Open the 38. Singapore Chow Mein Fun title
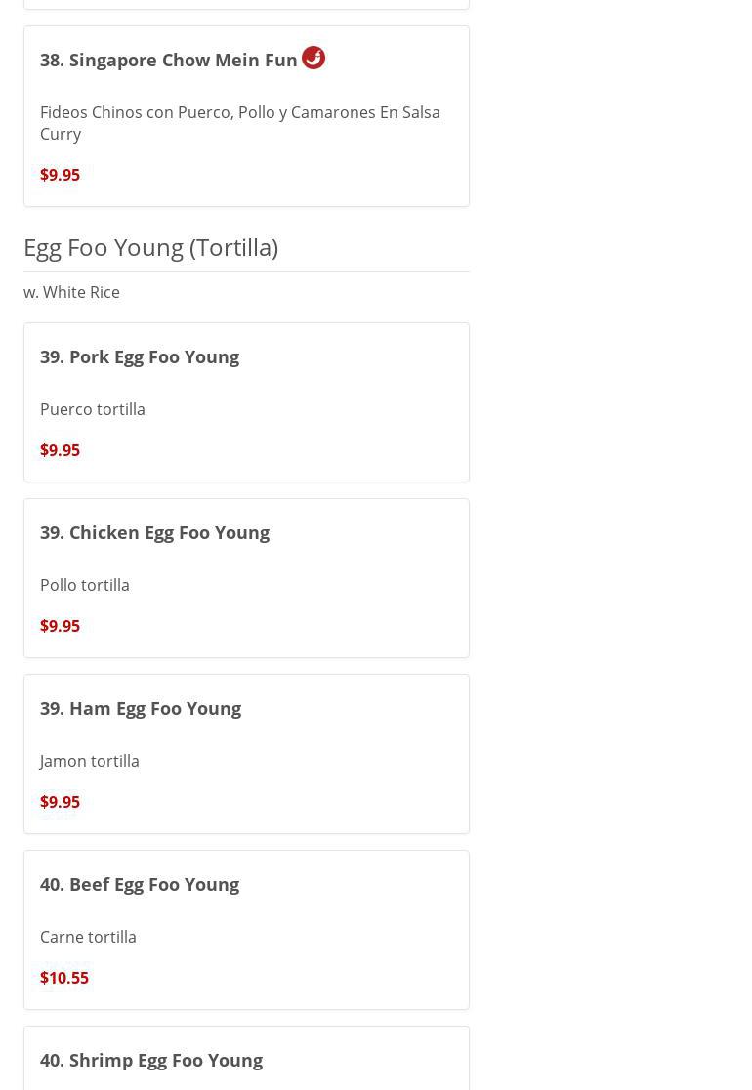Viewport: 752px width, 1090px height. [168, 61]
